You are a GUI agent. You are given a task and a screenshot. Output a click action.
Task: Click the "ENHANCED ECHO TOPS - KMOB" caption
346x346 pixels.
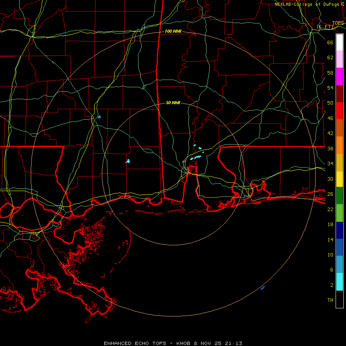point(147,343)
